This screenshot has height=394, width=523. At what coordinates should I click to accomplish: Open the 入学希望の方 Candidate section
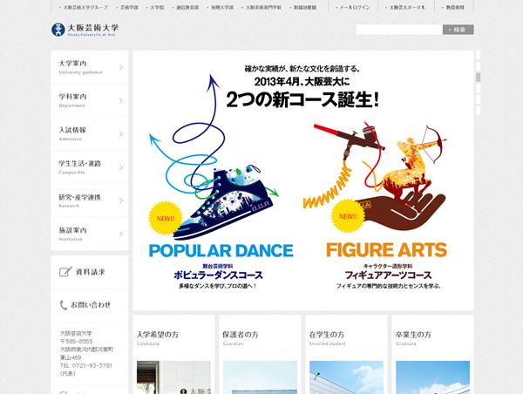[x=158, y=337]
